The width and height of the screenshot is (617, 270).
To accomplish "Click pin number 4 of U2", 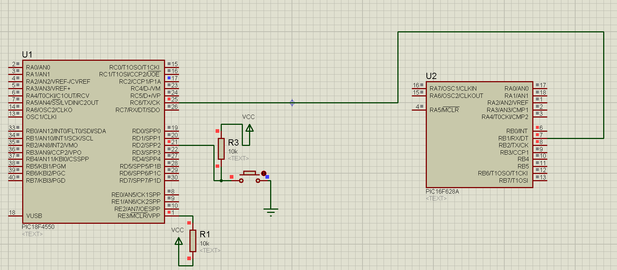I will 418,107.
